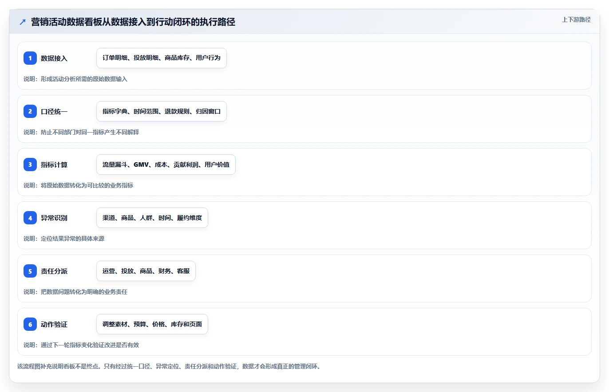Viewport: 609px width, 392px height.
Task: Select the step 4 number badge
Action: pos(30,218)
